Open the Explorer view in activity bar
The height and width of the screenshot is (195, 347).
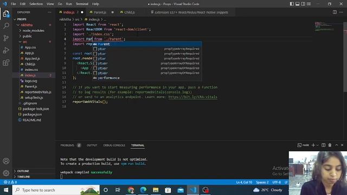tap(6, 14)
